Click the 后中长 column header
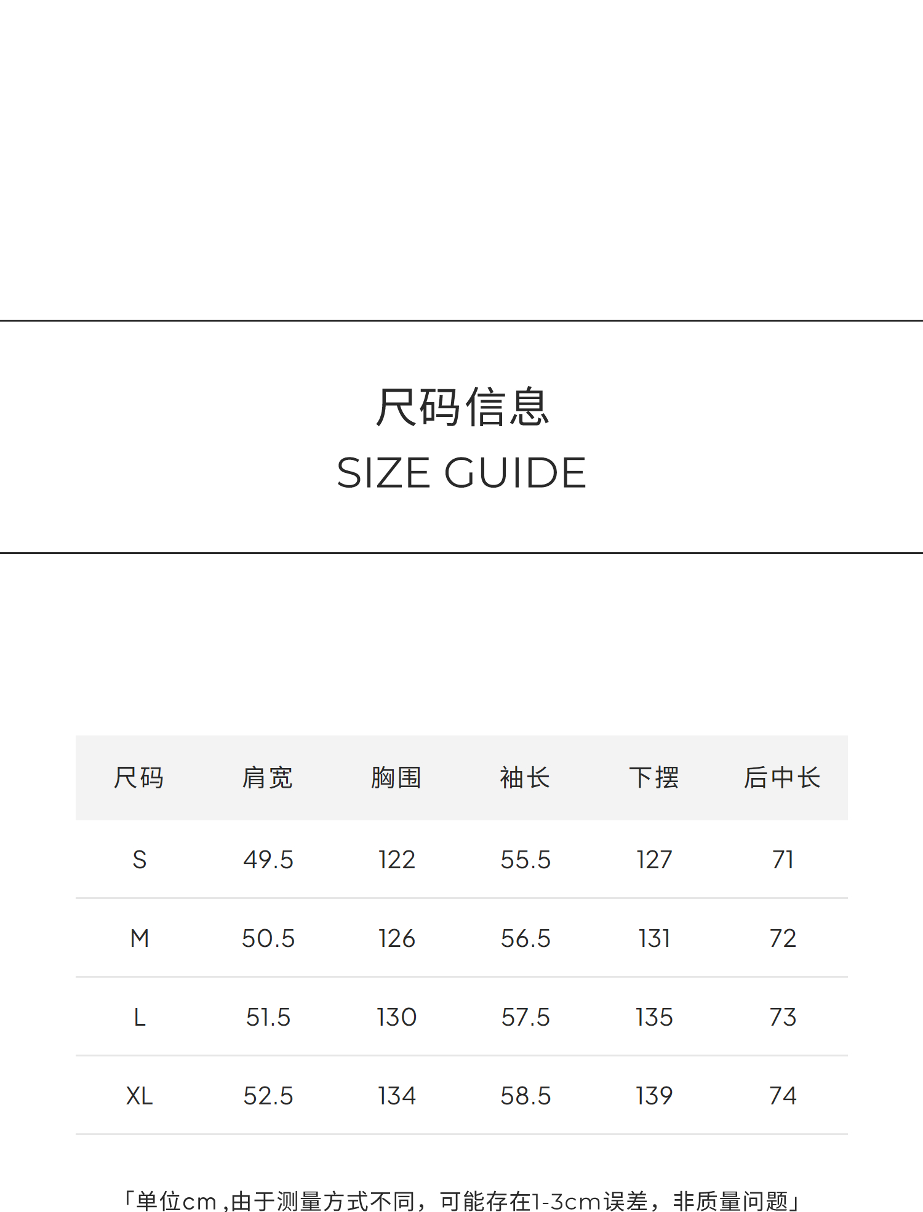The height and width of the screenshot is (1212, 923). coord(782,778)
